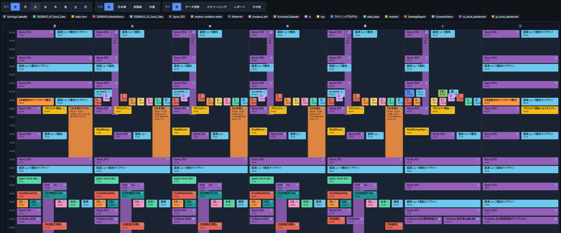Click icon on Monday 00:00 経済ニュース集約パイプライン card
561x233 pixels.
tap(91, 32)
